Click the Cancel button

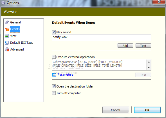click(x=116, y=110)
